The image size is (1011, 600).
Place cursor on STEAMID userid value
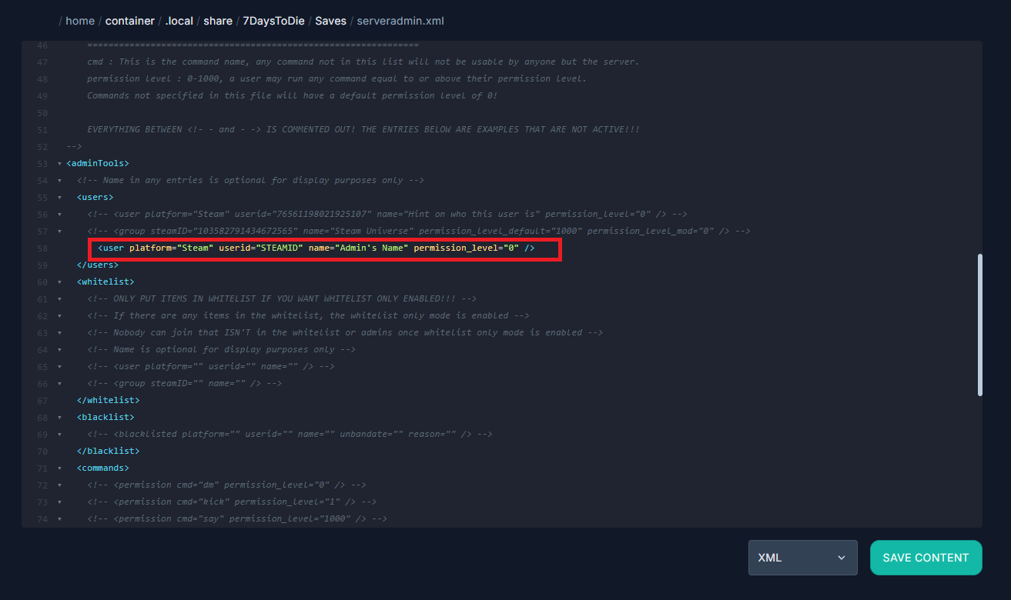[280, 248]
